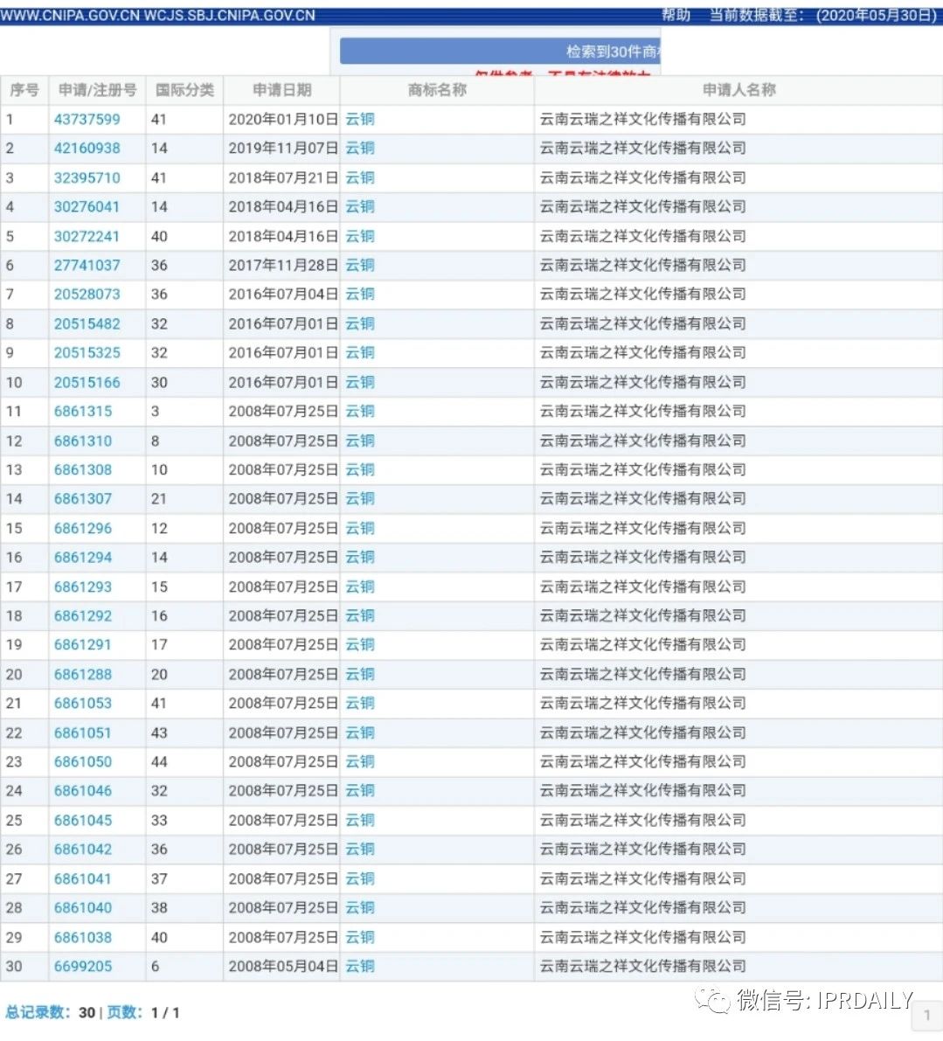The height and width of the screenshot is (1041, 943).
Task: Click the 检索到30件商标 results banner
Action: (x=501, y=51)
